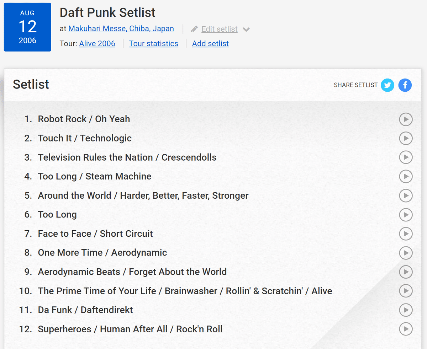Play Television Rules the Nation track

(406, 157)
